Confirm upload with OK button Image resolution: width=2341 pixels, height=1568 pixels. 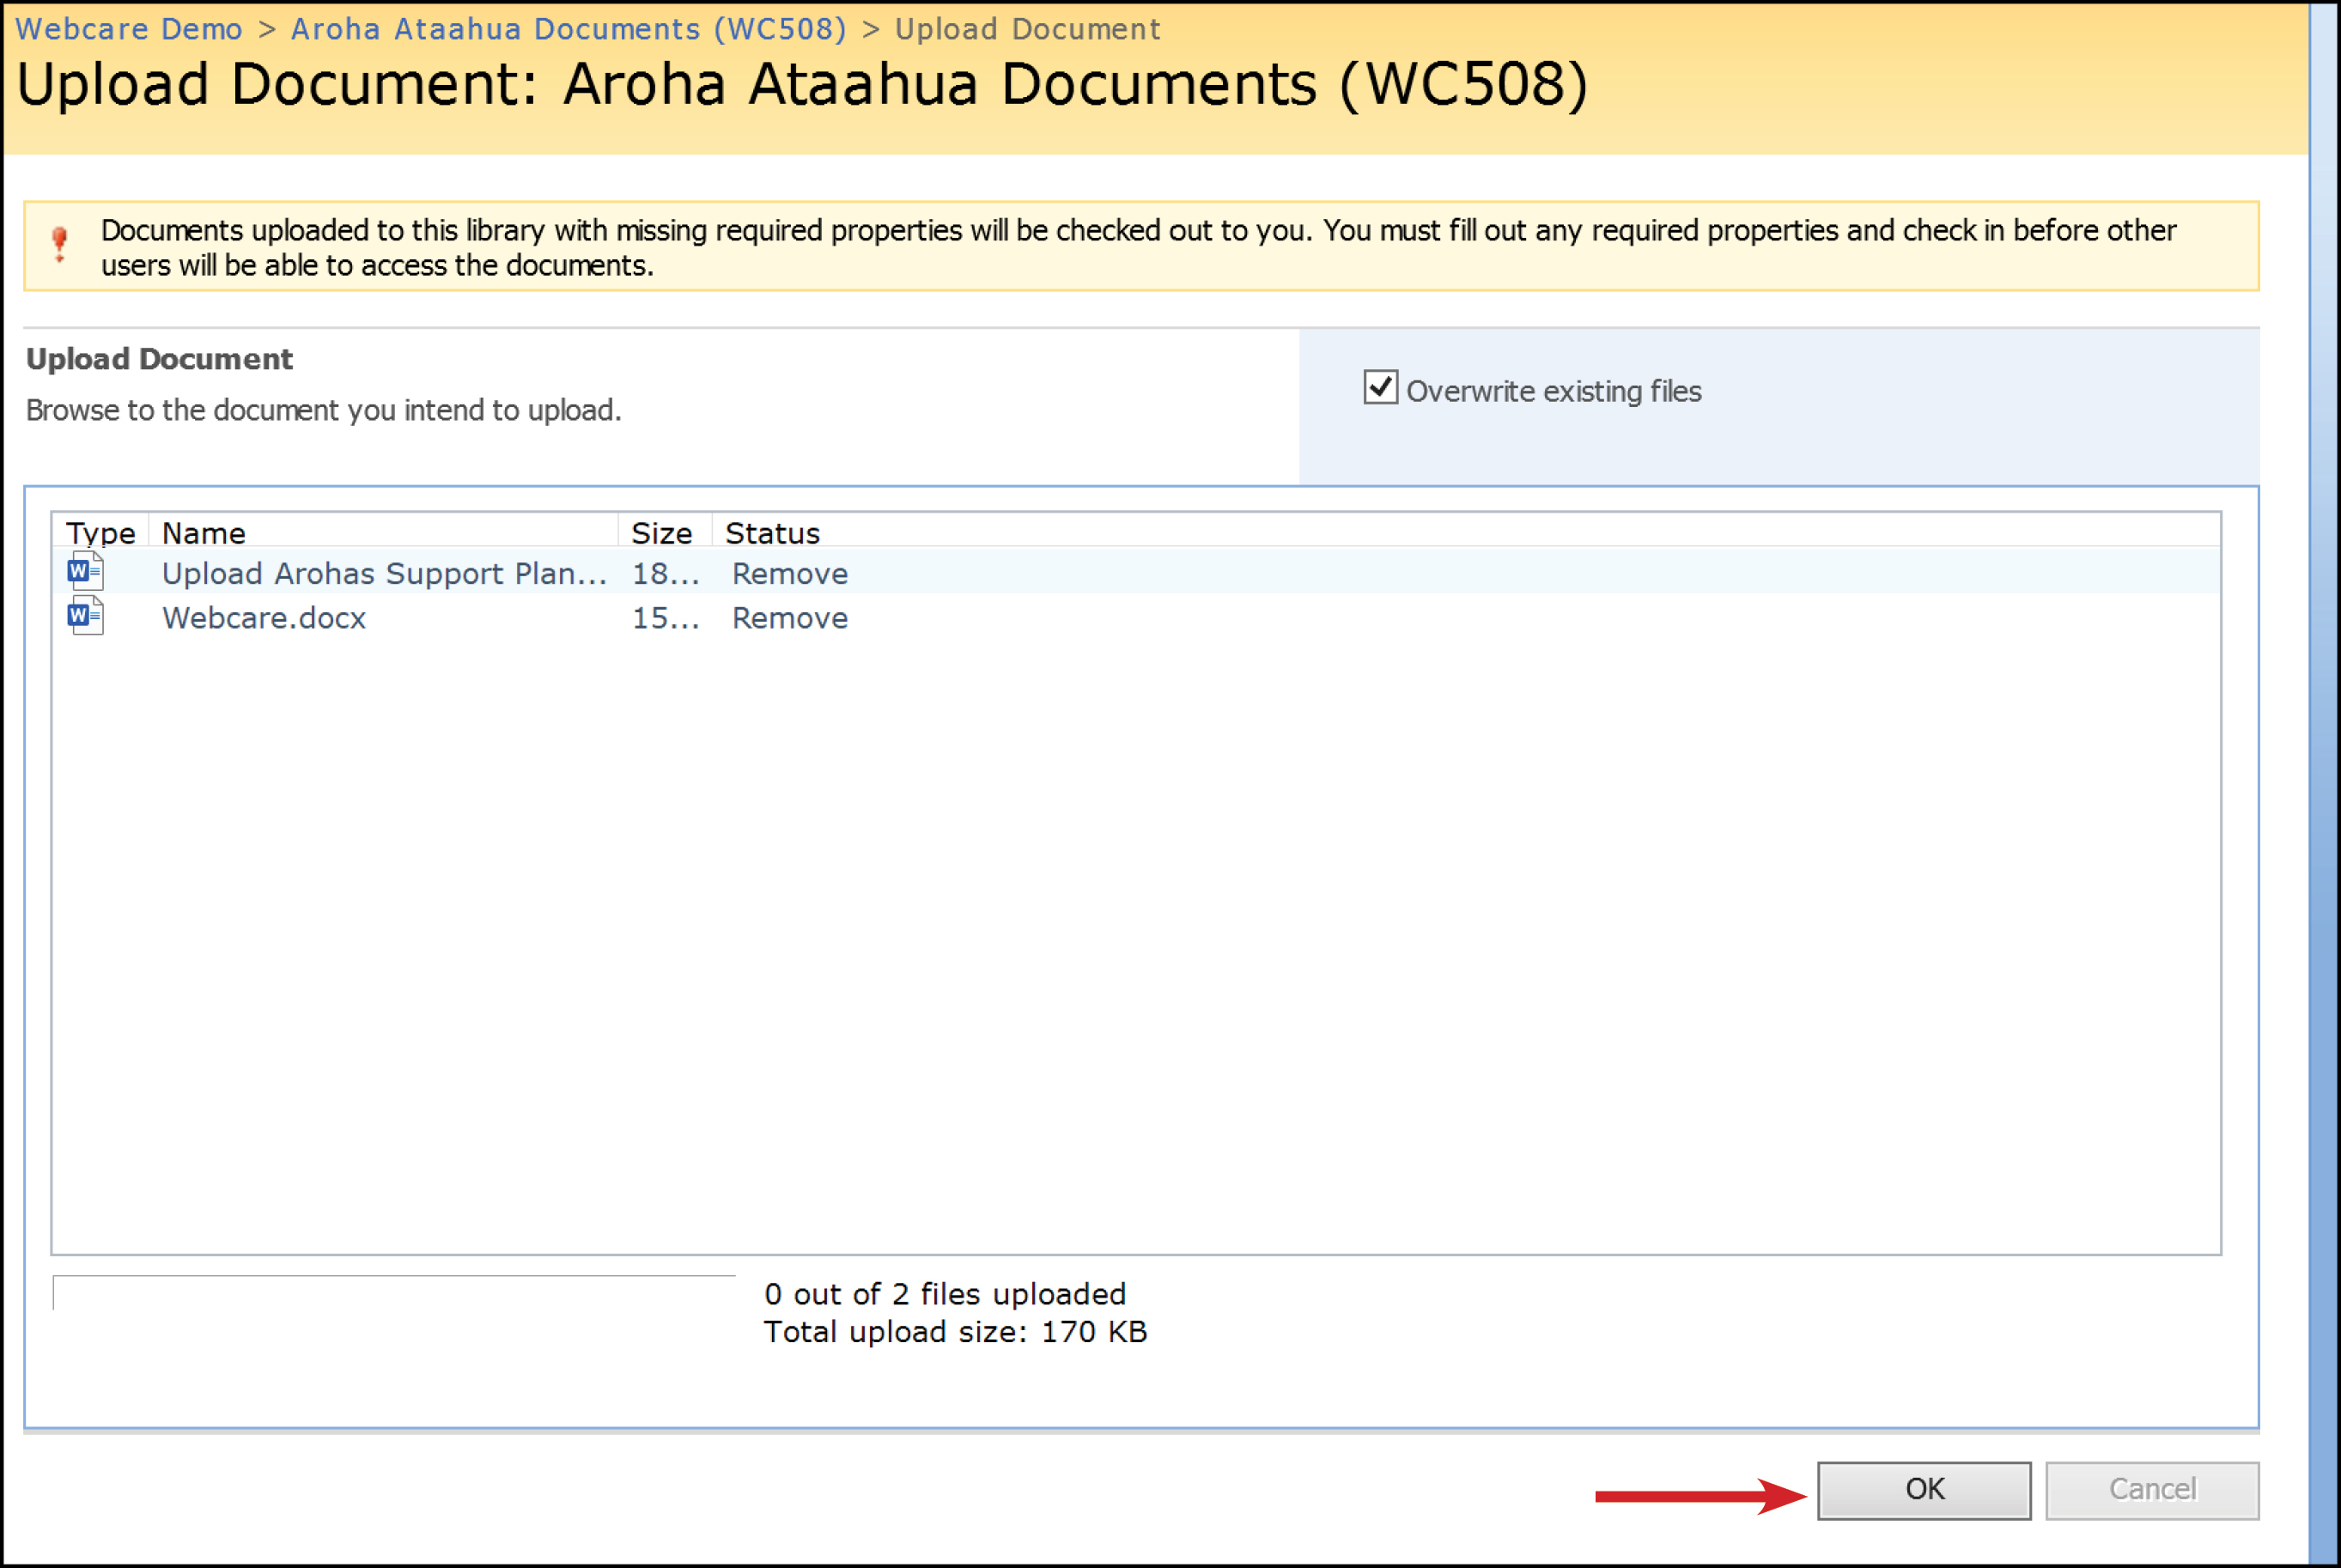point(1924,1490)
